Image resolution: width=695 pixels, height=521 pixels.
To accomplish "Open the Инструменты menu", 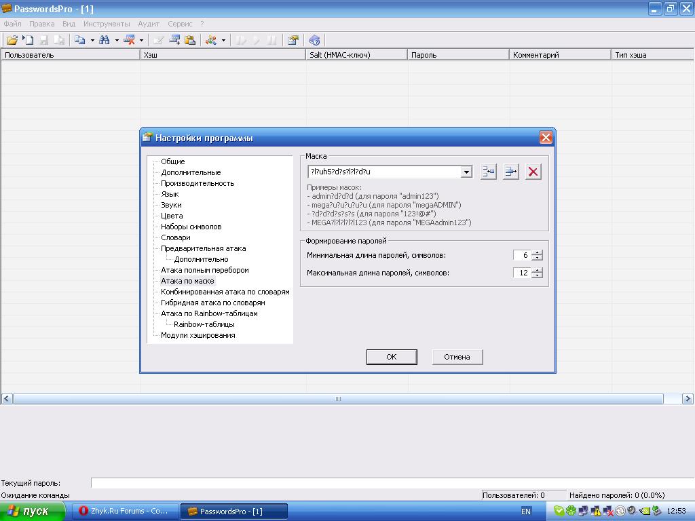I will (107, 24).
